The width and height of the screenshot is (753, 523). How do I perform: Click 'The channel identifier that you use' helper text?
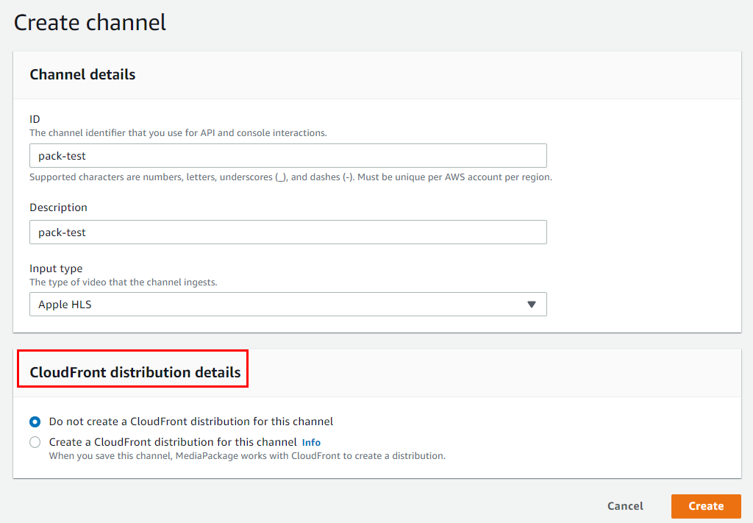tap(178, 132)
